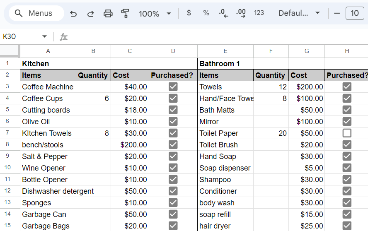Click the Conditioner cell
This screenshot has height=231, width=368.
[225, 191]
